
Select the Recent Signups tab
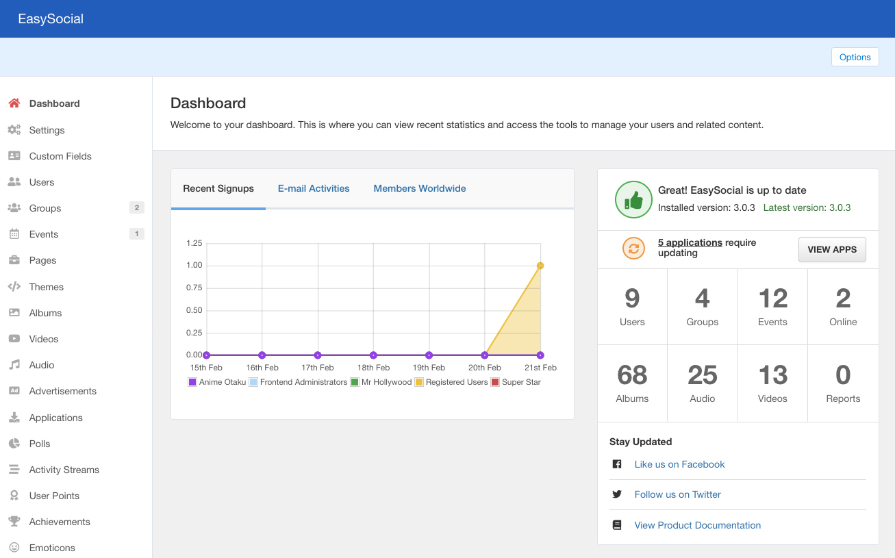tap(218, 188)
